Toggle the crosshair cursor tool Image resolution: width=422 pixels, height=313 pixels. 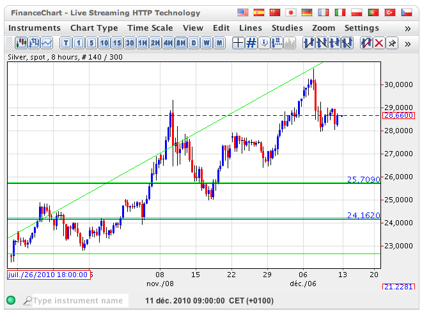238,43
